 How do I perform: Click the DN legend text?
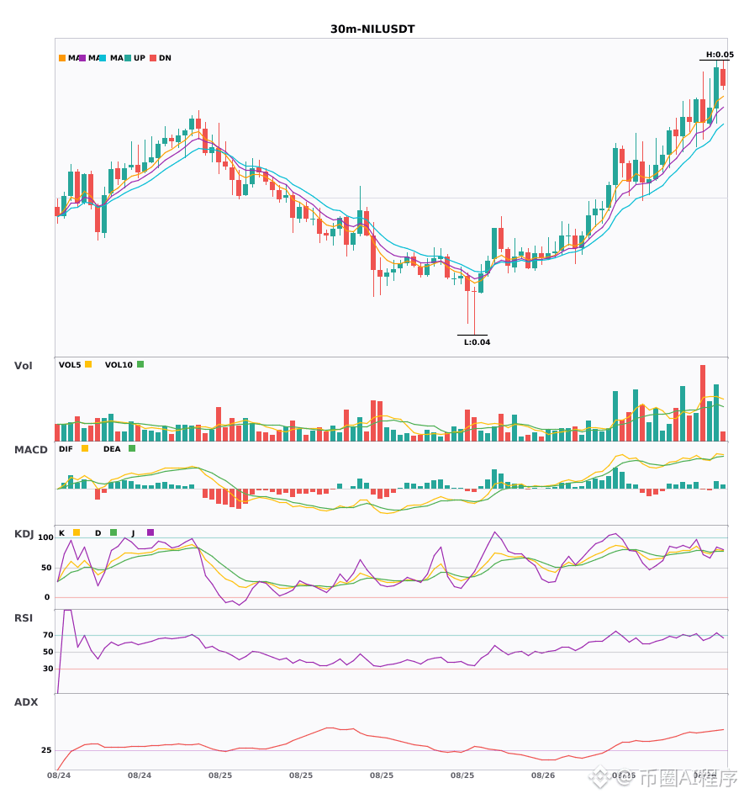165,58
